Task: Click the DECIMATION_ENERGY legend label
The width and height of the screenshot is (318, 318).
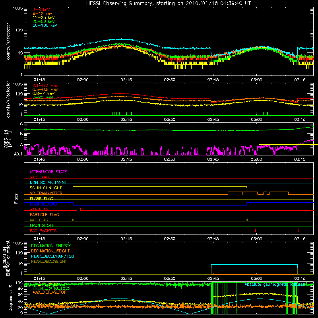Action: pyautogui.click(x=51, y=246)
